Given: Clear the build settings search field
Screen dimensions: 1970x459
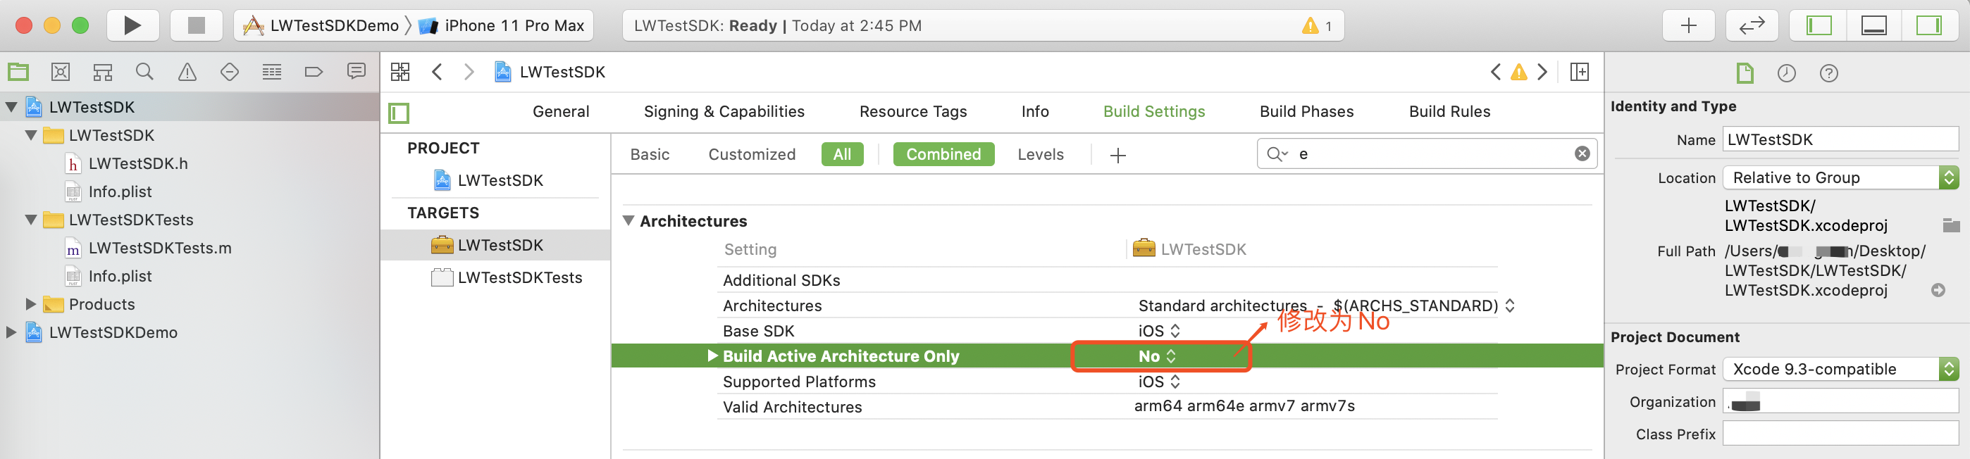Looking at the screenshot, I should (x=1582, y=154).
